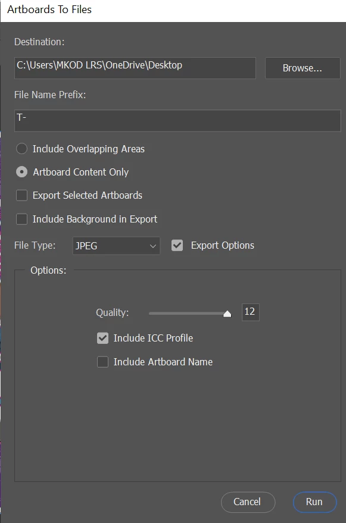Click the Browse... button
This screenshot has width=346, height=523.
[303, 68]
